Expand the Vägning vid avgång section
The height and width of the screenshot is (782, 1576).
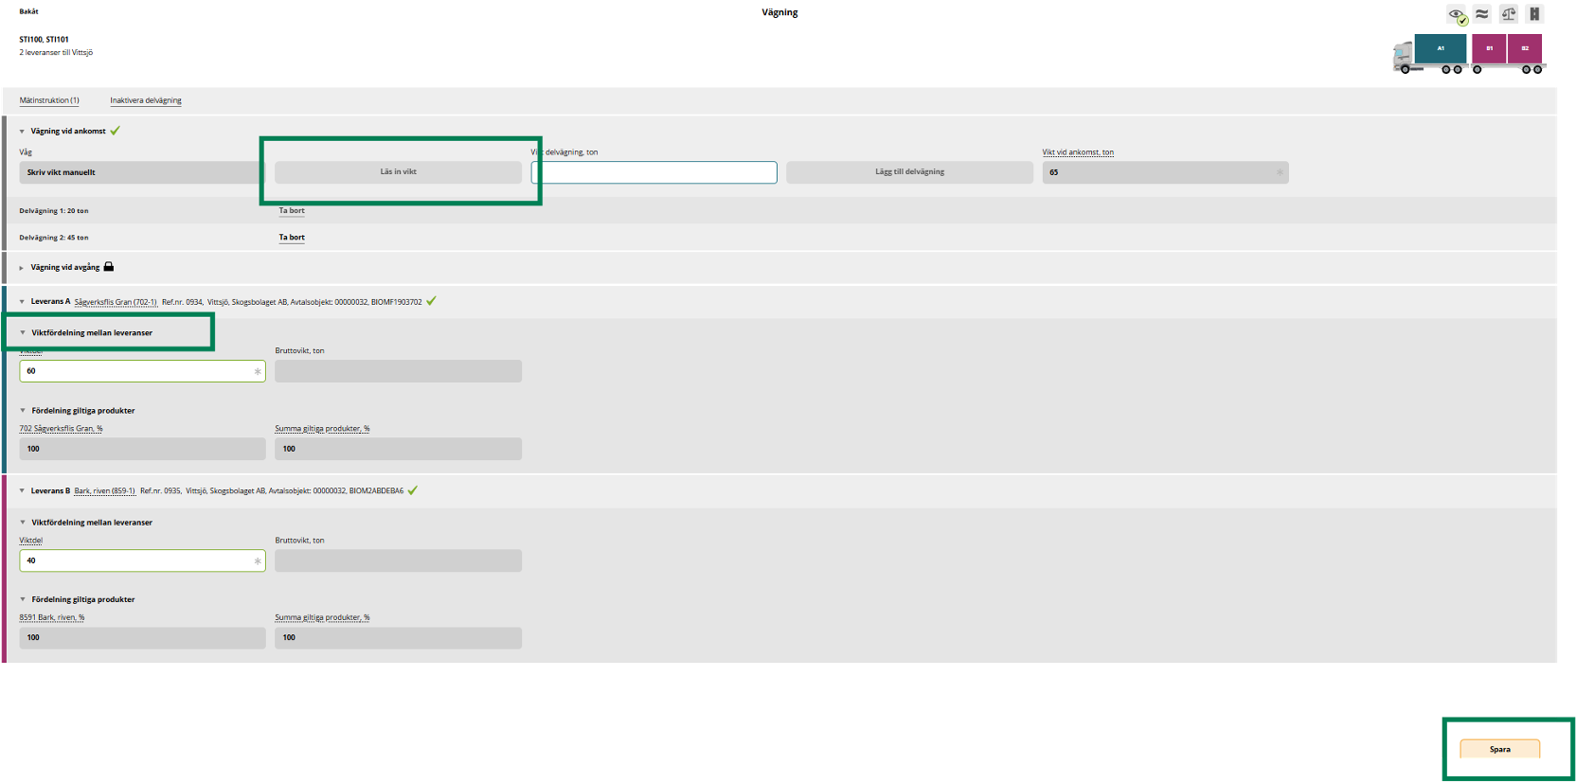[22, 268]
